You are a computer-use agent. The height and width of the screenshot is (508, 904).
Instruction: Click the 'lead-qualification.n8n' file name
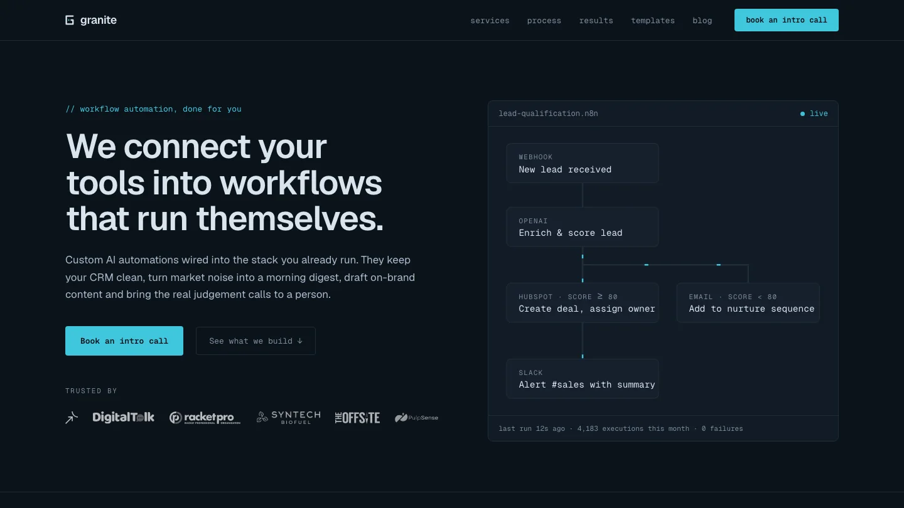pos(548,114)
